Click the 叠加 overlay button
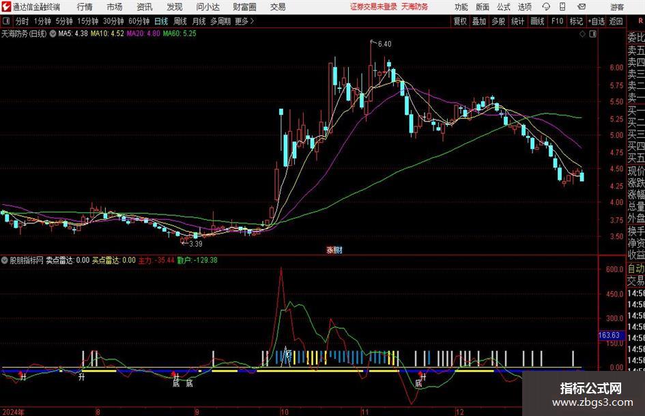Image resolution: width=645 pixels, height=416 pixels. pyautogui.click(x=479, y=21)
